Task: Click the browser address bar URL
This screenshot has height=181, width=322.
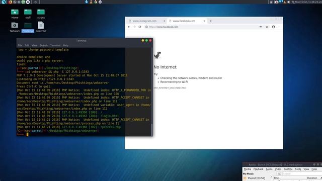Action: [164, 27]
